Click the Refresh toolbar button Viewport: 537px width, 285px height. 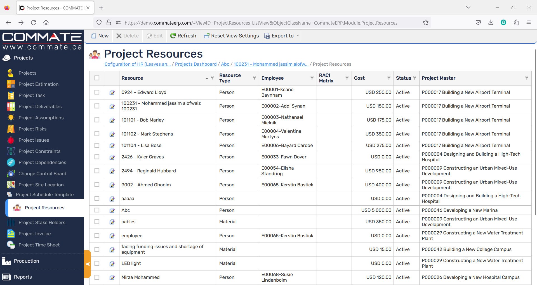[x=183, y=36]
